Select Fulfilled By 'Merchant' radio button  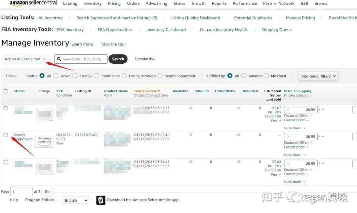tap(266, 76)
